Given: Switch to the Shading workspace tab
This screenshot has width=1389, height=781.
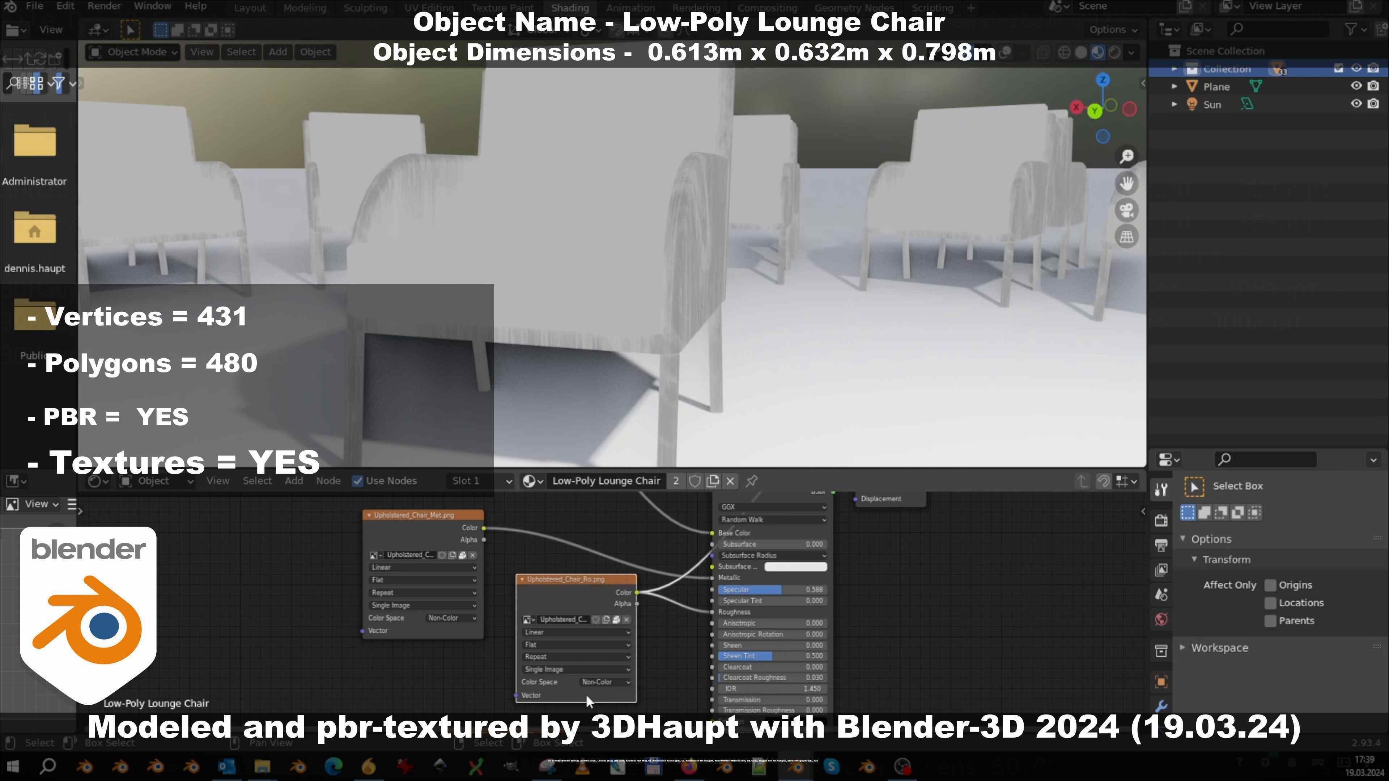Looking at the screenshot, I should click(569, 8).
